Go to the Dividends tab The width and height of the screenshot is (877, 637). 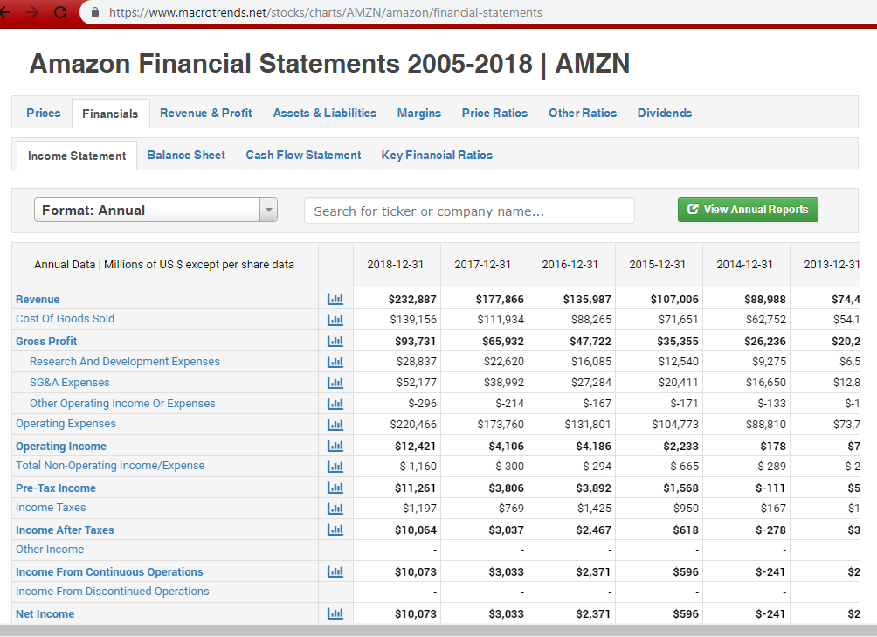[x=664, y=113]
